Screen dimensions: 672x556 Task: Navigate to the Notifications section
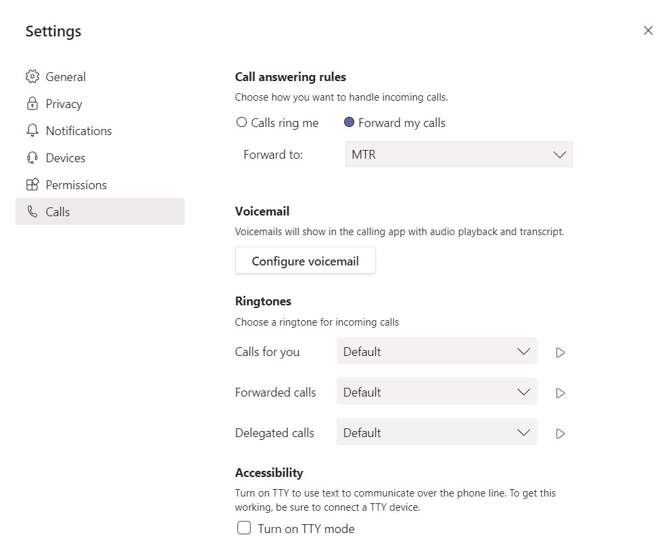(78, 130)
